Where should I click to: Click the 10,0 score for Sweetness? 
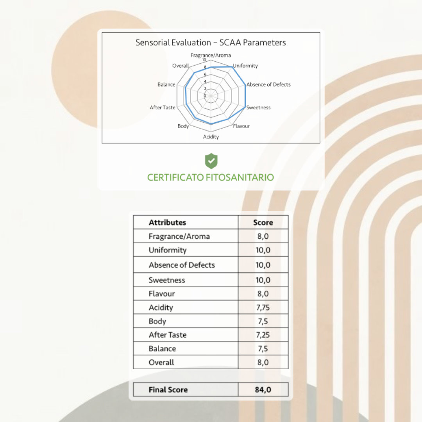click(x=263, y=280)
